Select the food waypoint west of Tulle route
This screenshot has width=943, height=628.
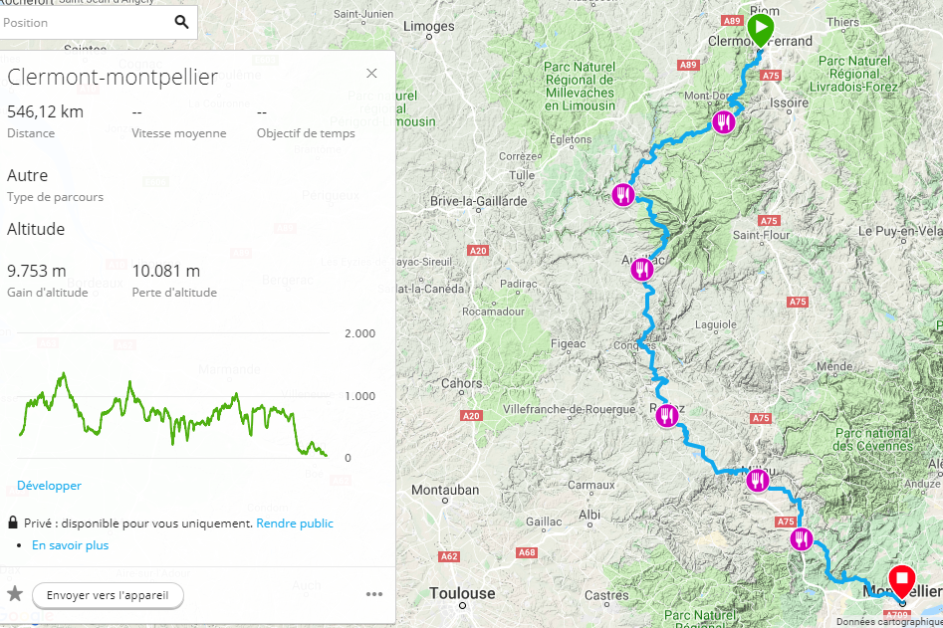pyautogui.click(x=623, y=195)
